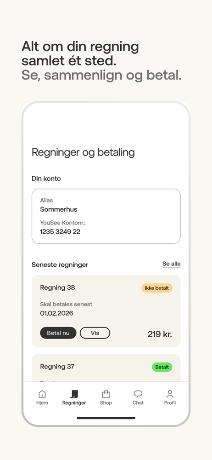This screenshot has height=460, width=212.
Task: Open the Sommerhus account card
Action: [106, 216]
